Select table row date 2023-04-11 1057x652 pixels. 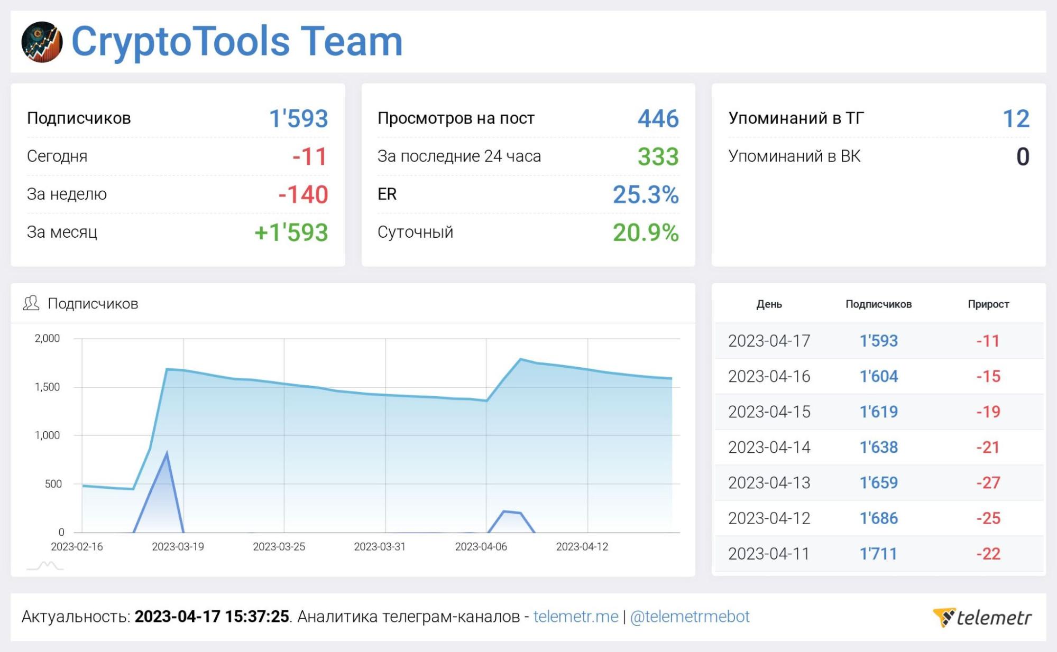[769, 553]
